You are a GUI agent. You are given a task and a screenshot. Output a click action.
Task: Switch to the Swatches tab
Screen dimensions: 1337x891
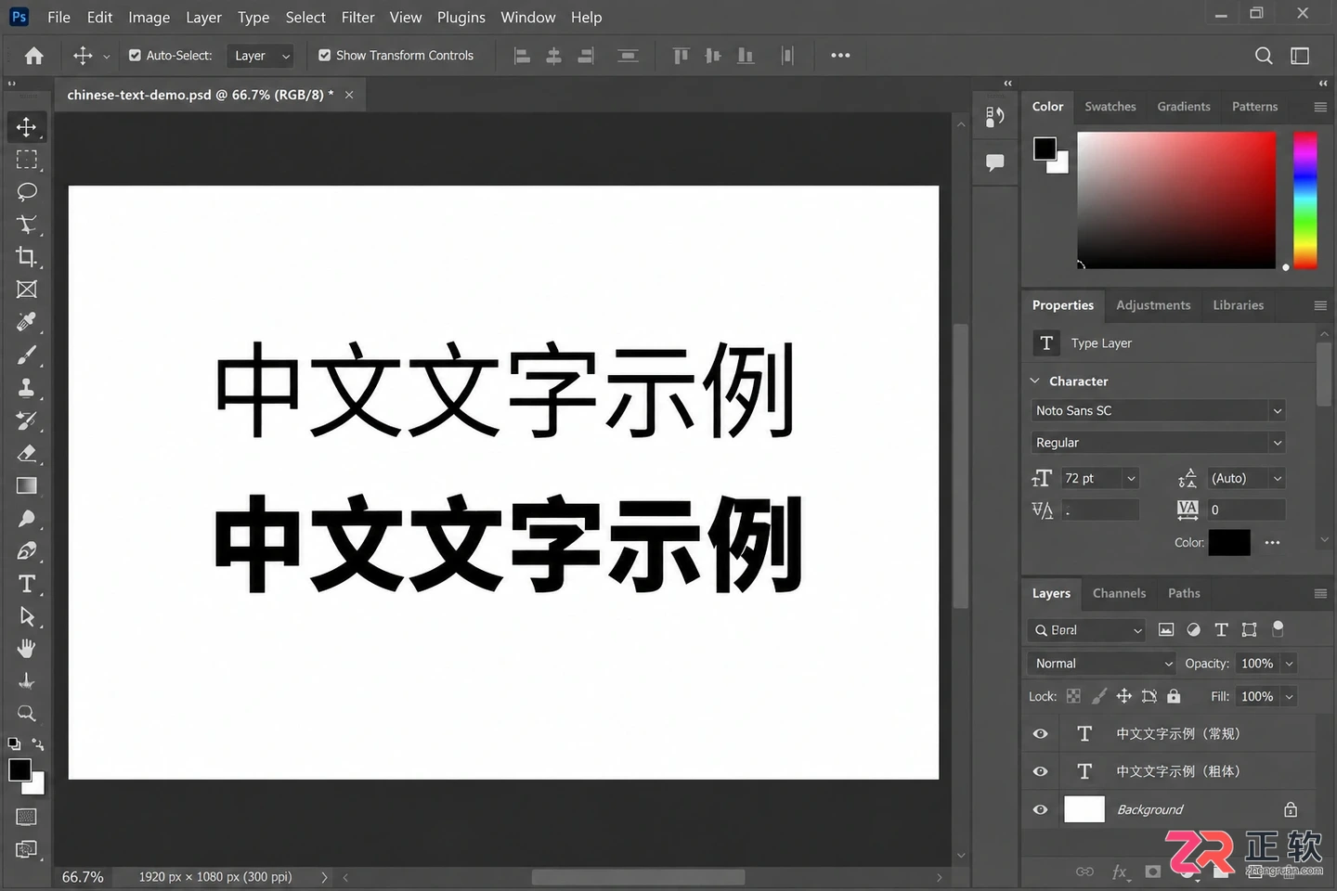pyautogui.click(x=1110, y=107)
